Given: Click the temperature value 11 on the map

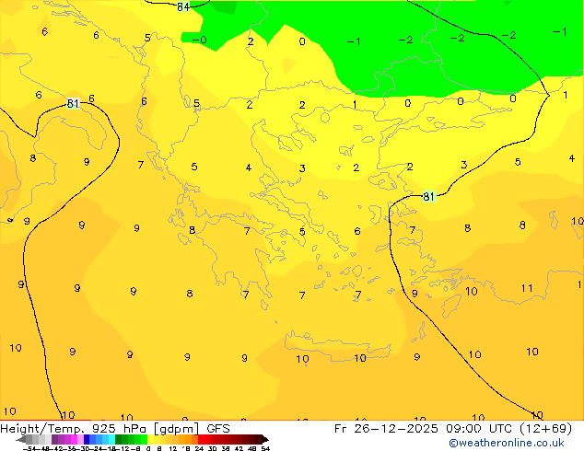Looking at the screenshot, I should point(527,288).
